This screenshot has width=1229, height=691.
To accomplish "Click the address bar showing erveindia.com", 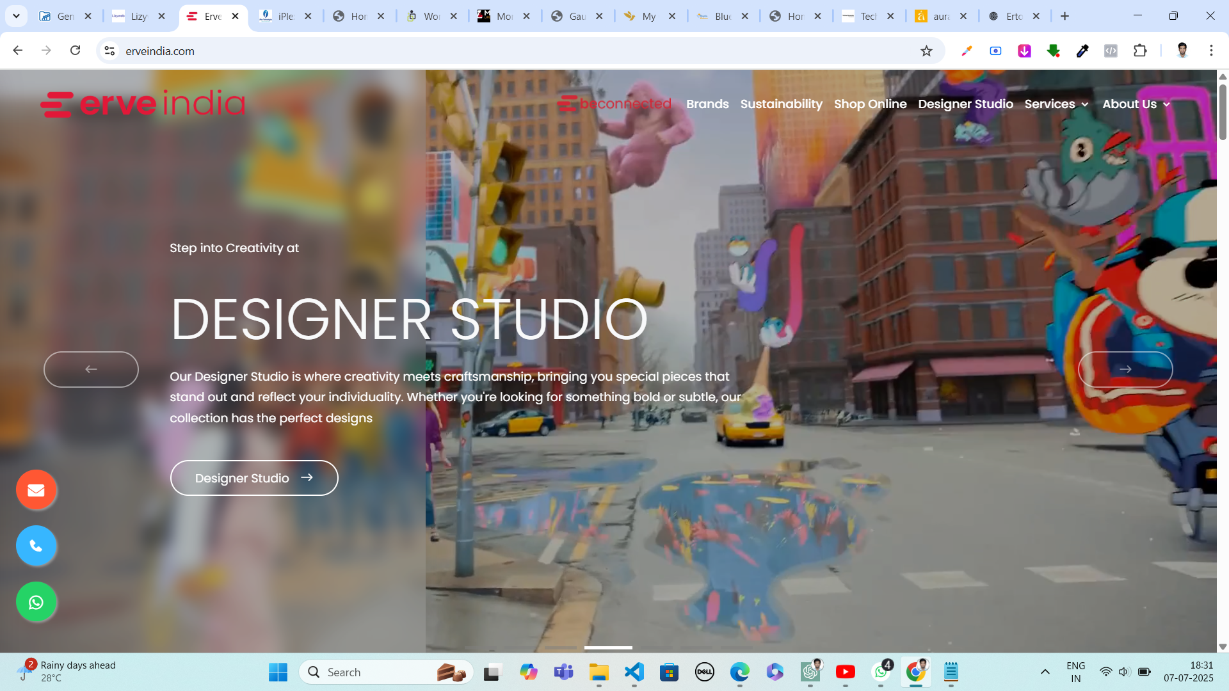I will point(512,51).
